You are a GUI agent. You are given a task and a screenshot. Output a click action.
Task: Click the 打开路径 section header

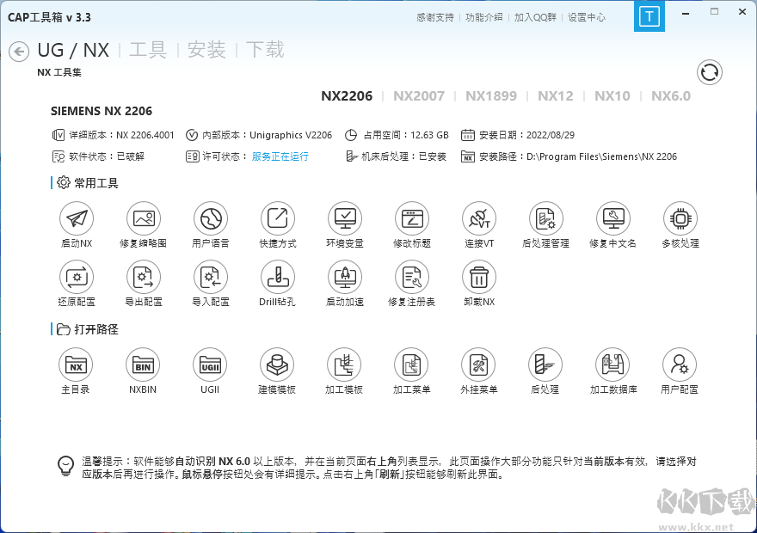click(x=95, y=329)
